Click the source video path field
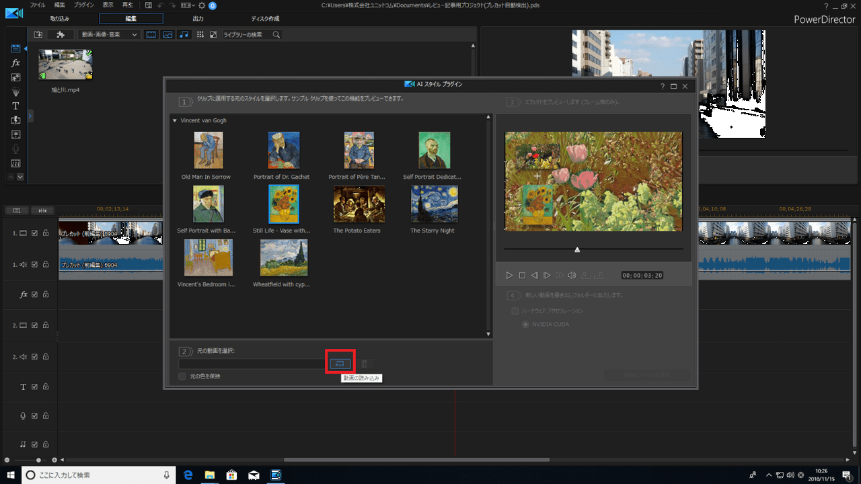The width and height of the screenshot is (861, 484). [254, 364]
